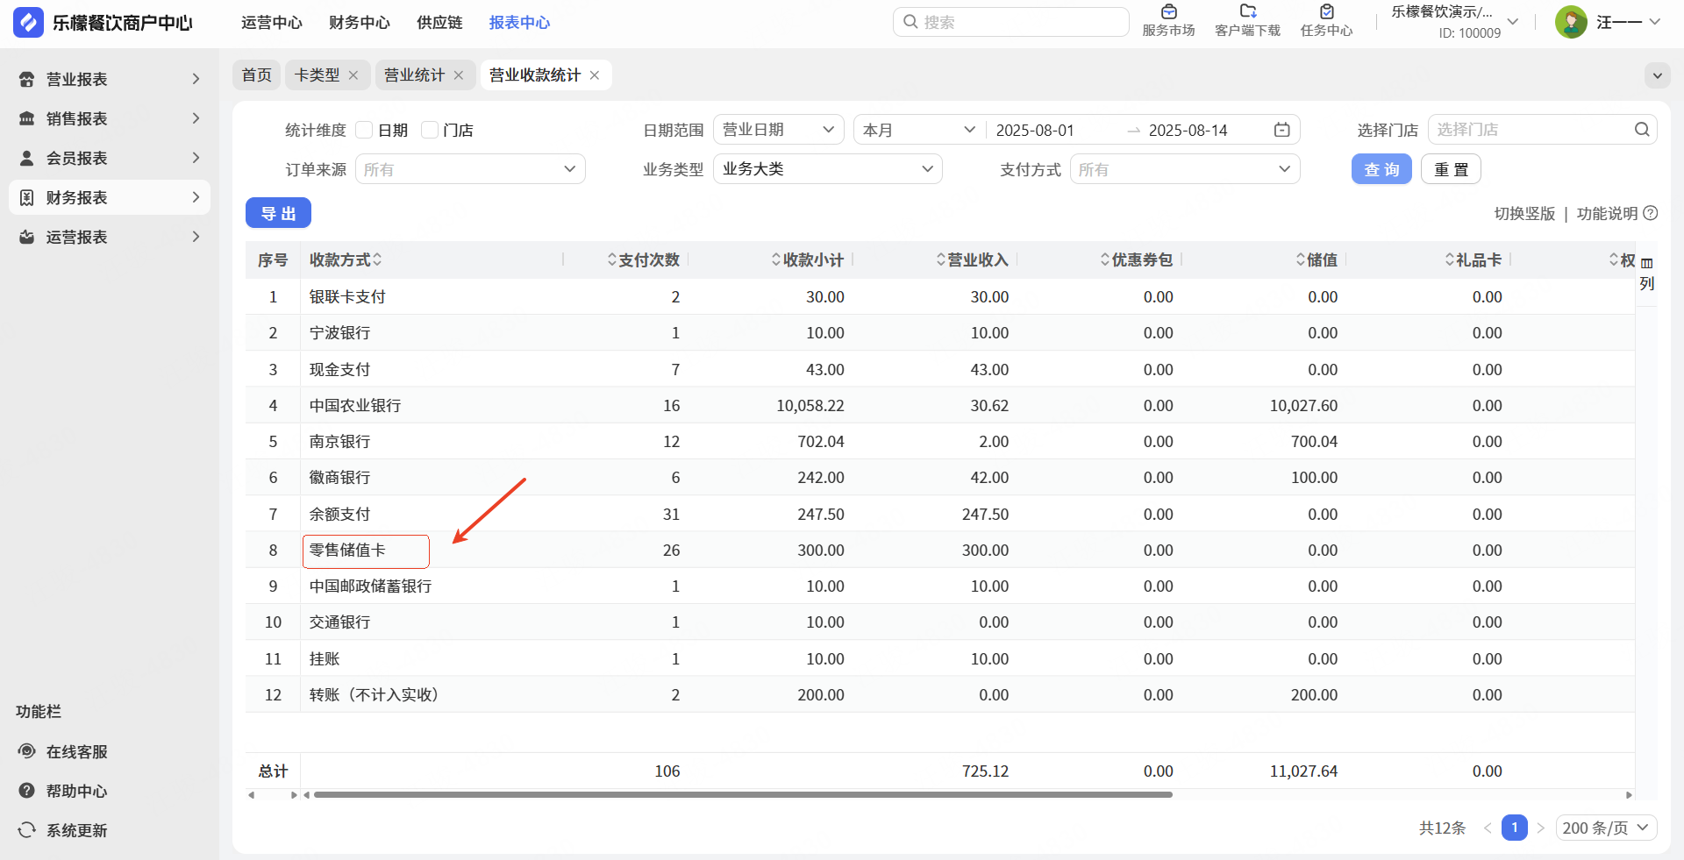Sort by 储值 column
Viewport: 1684px width, 860px height.
point(1301,259)
